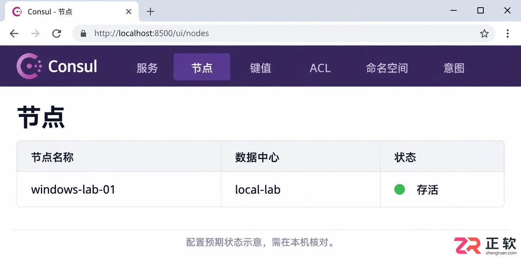521x260 pixels.
Task: Click the browser forward arrow
Action: pos(35,34)
